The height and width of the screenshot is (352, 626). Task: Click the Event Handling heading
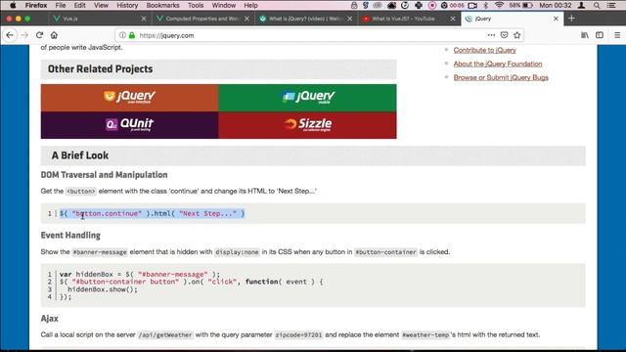(x=70, y=235)
